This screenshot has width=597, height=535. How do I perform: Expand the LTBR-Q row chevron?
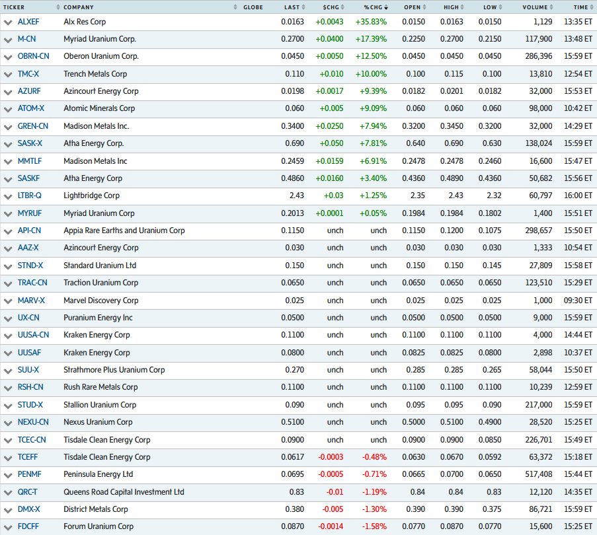8,197
